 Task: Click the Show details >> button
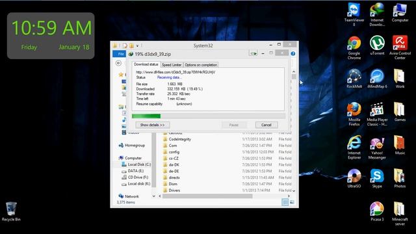click(153, 125)
